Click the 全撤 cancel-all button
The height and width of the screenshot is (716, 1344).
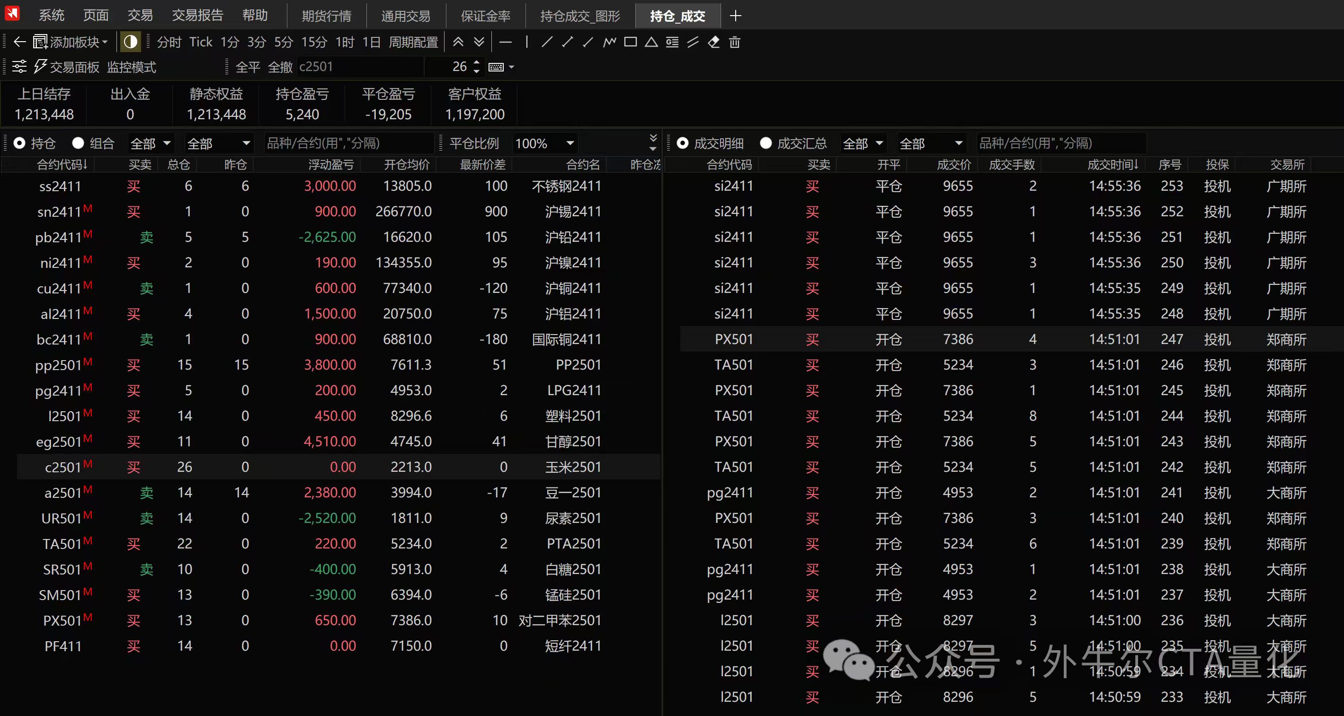tap(280, 67)
